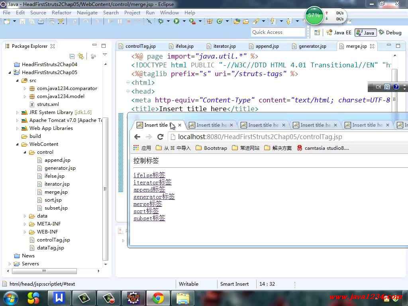
Task: Expand the com.java1234.model package
Action: [25, 96]
